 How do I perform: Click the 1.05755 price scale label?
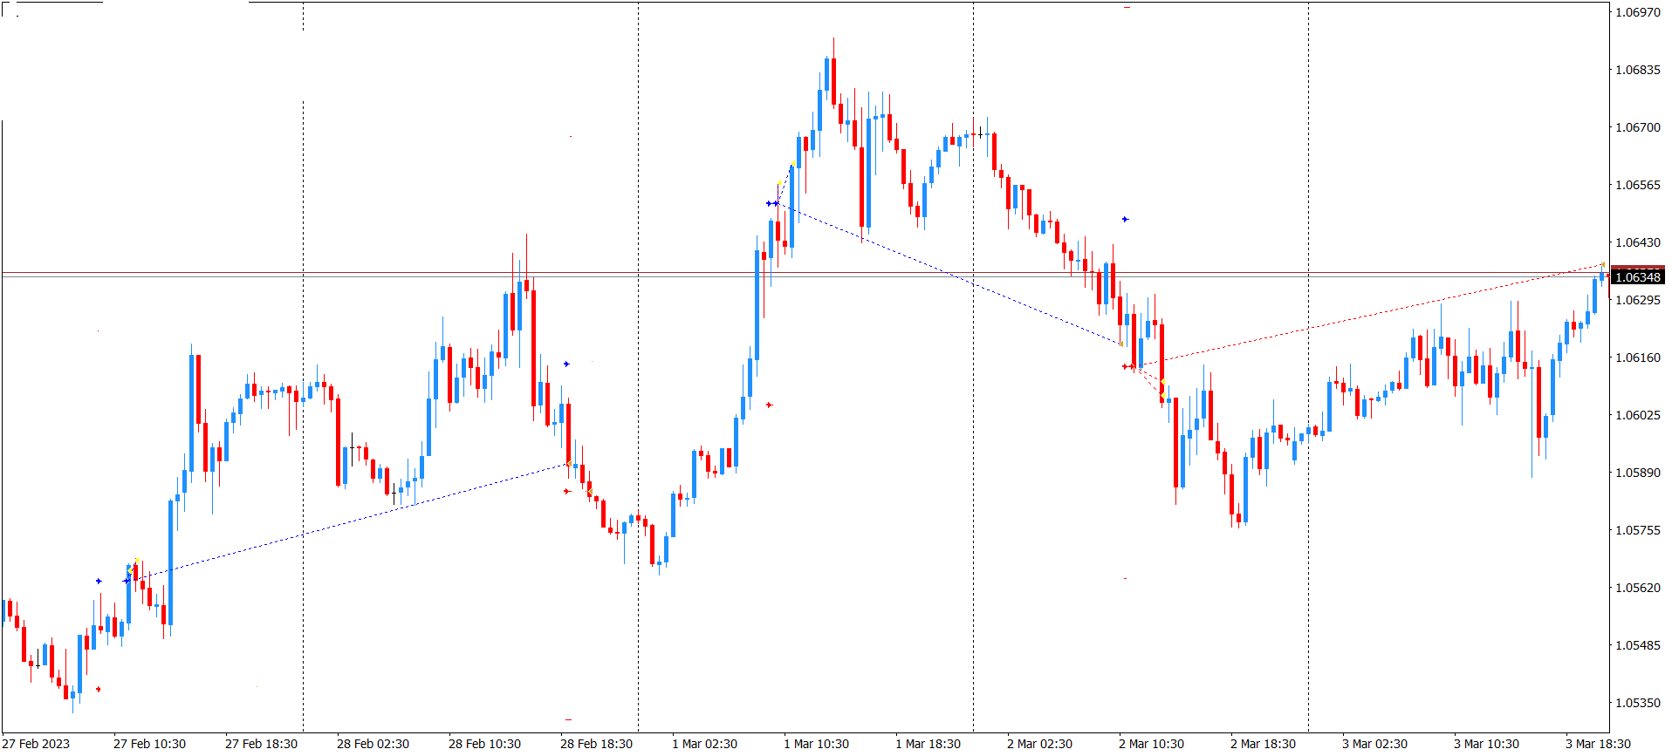(1638, 530)
